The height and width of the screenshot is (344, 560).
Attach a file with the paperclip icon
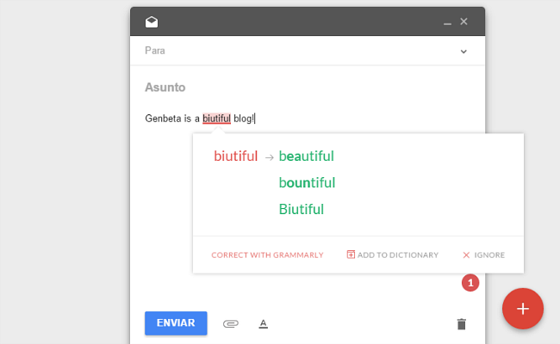[x=230, y=323]
